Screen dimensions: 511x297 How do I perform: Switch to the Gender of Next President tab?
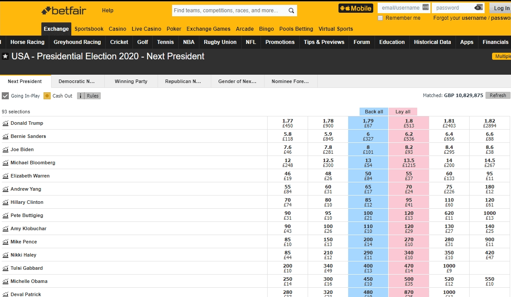[237, 81]
